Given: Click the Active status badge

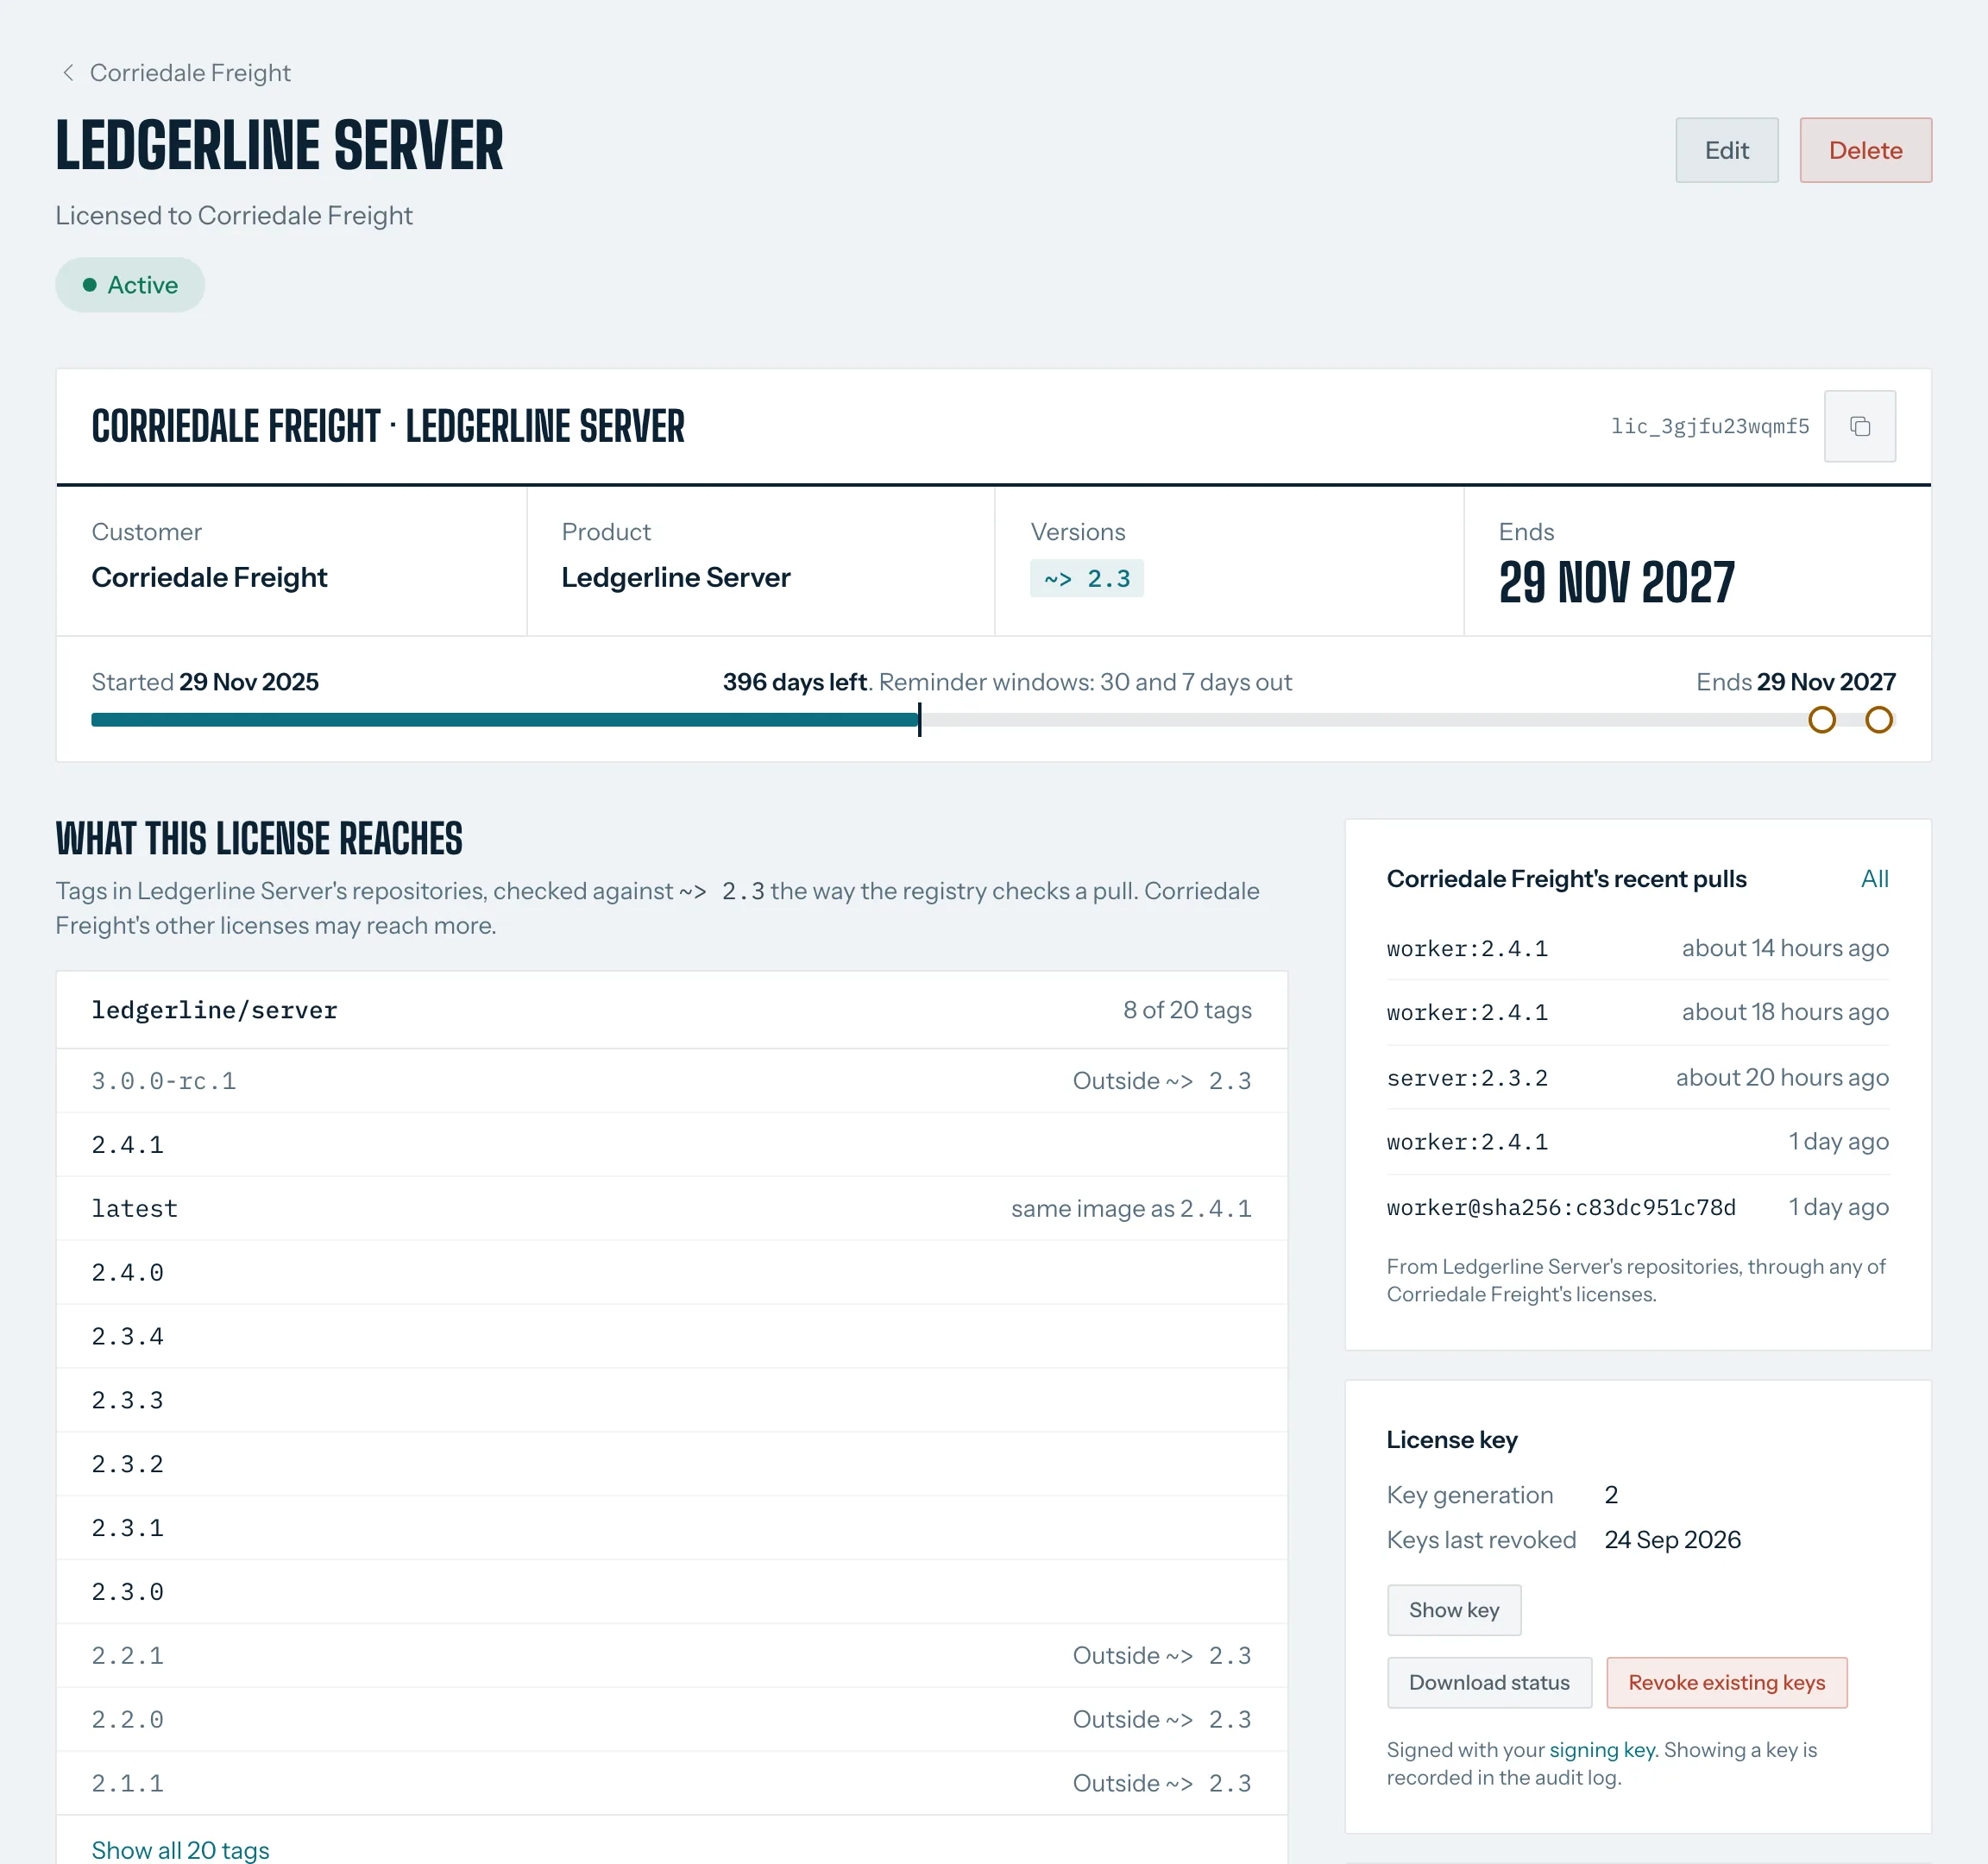Looking at the screenshot, I should [x=130, y=285].
